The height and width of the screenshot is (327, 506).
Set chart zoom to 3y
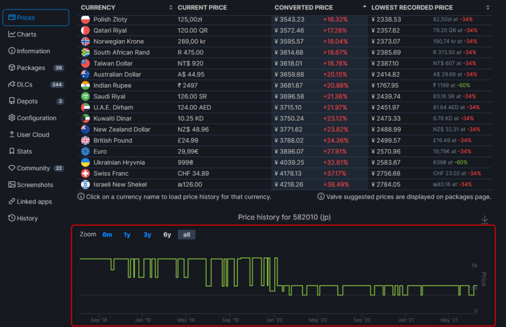point(147,235)
